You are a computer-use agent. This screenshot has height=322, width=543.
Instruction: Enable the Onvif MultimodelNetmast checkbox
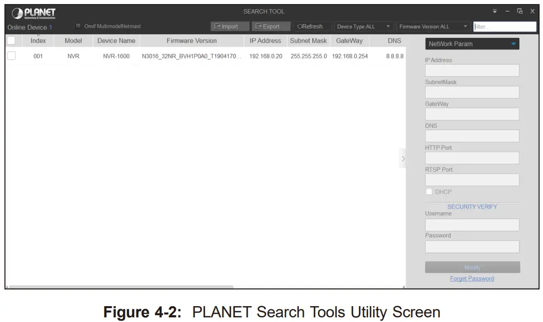pos(78,25)
